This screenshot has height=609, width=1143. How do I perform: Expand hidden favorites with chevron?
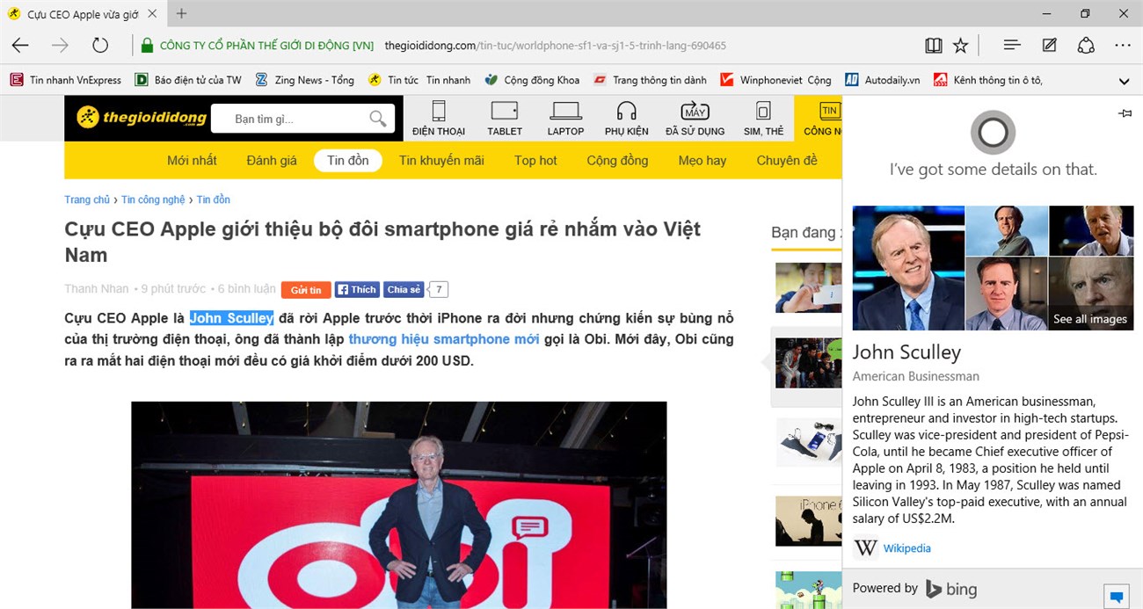click(1124, 81)
